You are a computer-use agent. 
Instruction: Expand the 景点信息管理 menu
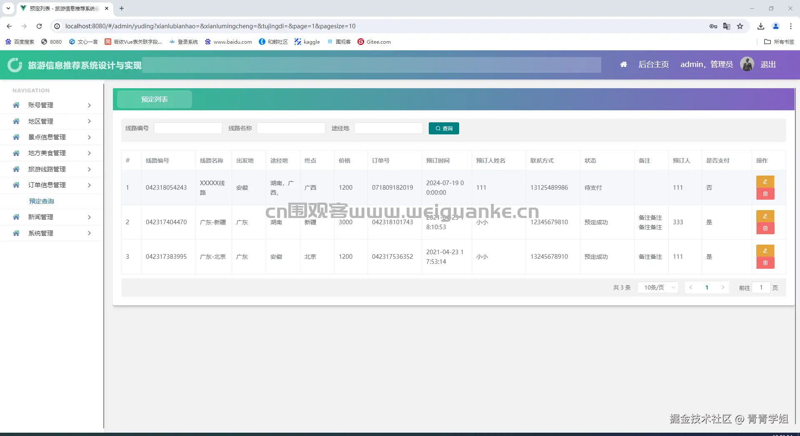(52, 137)
